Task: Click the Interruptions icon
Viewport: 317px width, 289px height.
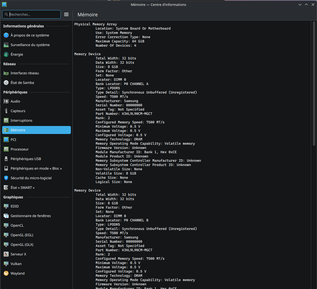Action: point(6,120)
